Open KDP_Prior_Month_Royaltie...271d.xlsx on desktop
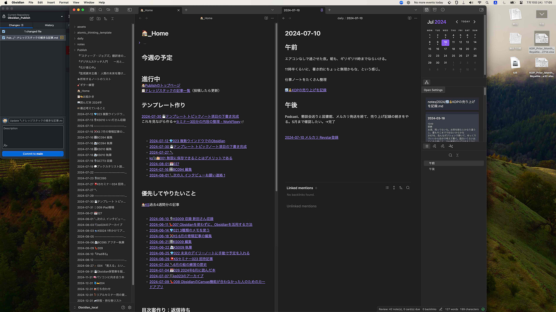The height and width of the screenshot is (312, 556). tap(541, 42)
